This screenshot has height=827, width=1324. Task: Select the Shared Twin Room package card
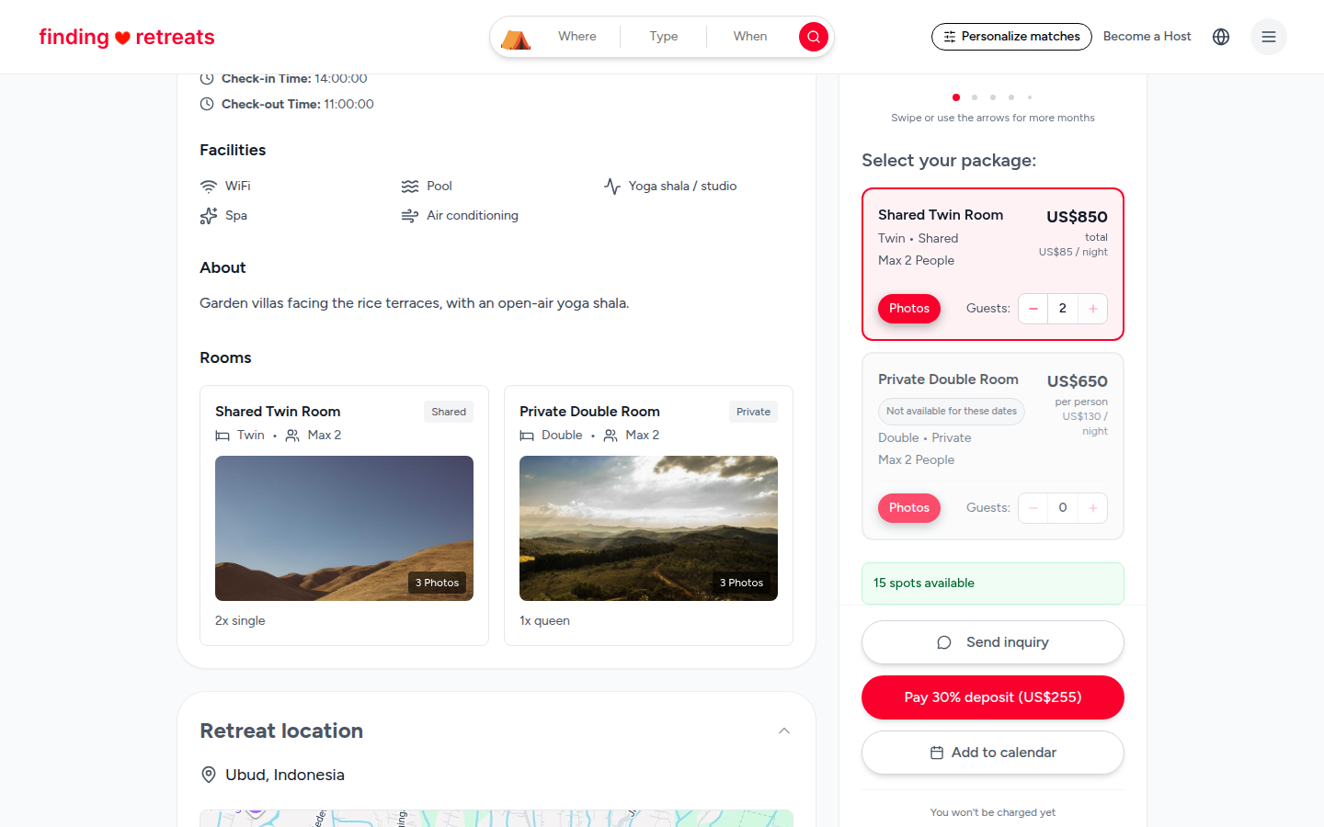click(993, 265)
